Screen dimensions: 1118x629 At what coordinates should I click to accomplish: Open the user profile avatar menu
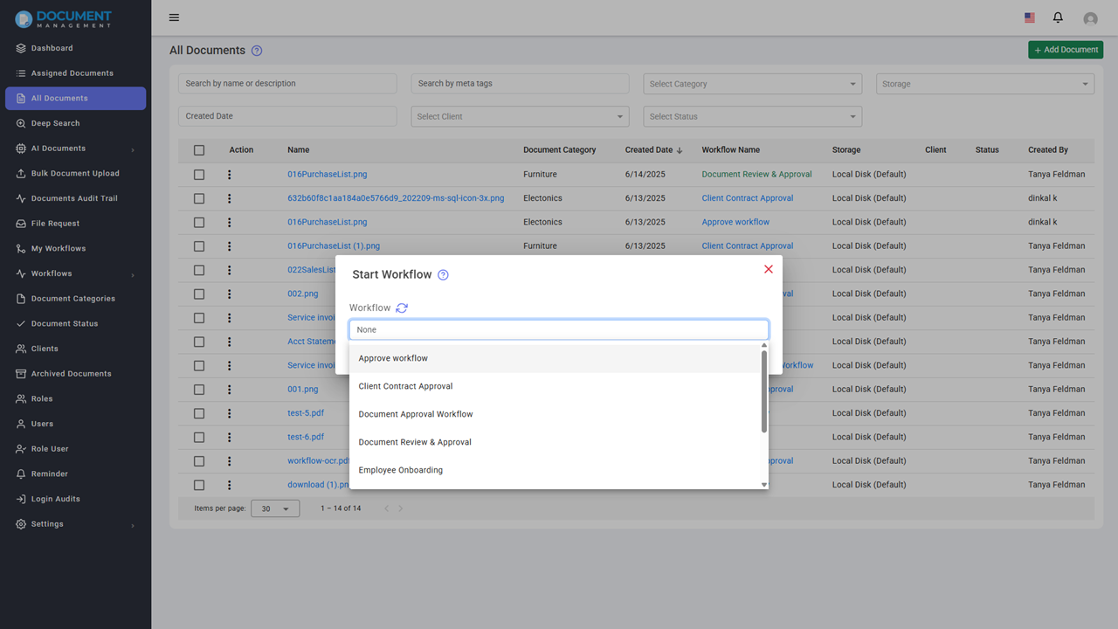point(1090,18)
